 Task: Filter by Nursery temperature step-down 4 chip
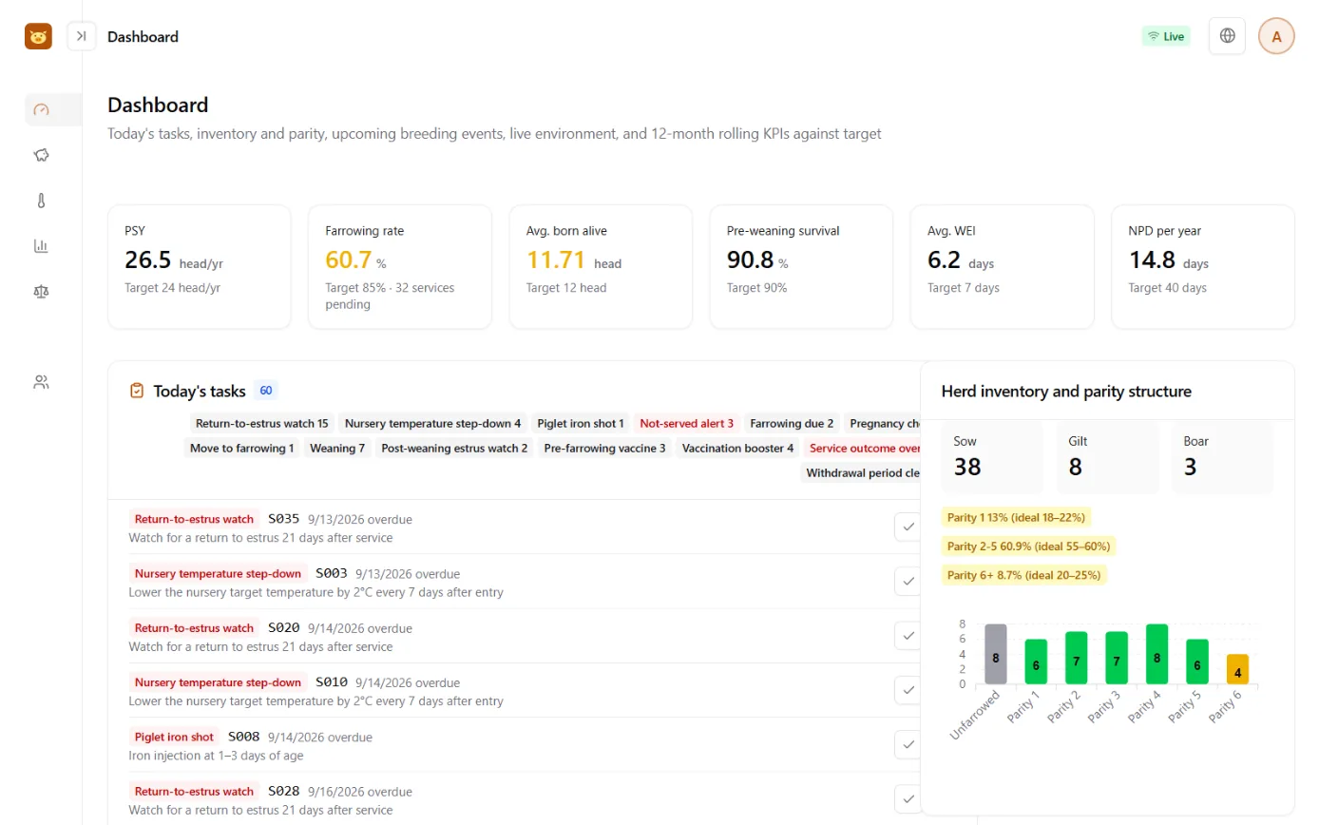pyautogui.click(x=432, y=423)
